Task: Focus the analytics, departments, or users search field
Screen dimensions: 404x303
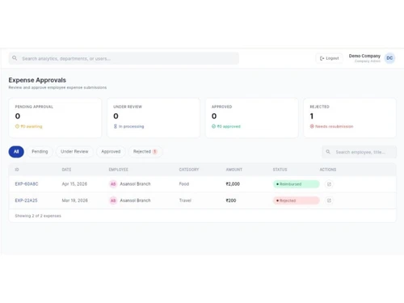Action: pos(124,58)
